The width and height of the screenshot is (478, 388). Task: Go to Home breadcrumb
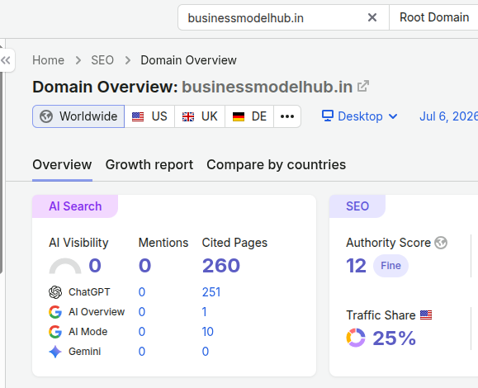[48, 60]
